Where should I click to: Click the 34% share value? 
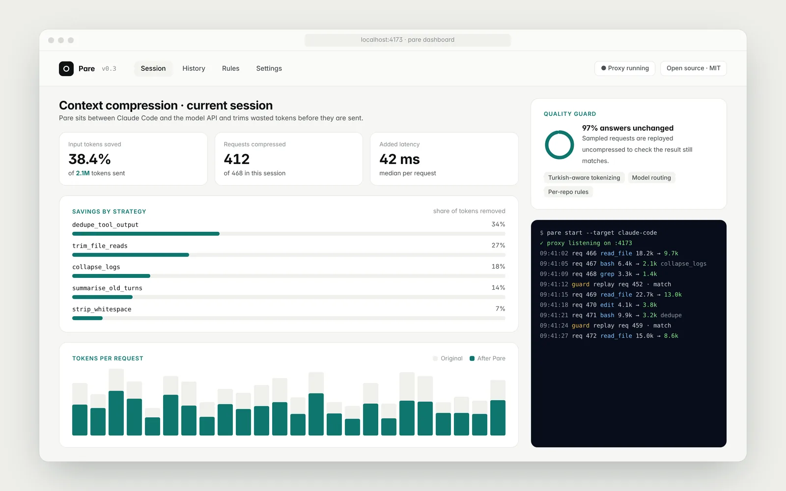click(498, 224)
